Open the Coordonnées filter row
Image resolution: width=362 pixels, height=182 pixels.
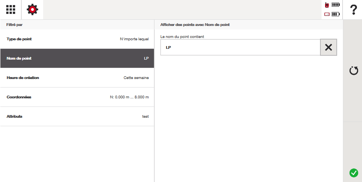tap(77, 97)
